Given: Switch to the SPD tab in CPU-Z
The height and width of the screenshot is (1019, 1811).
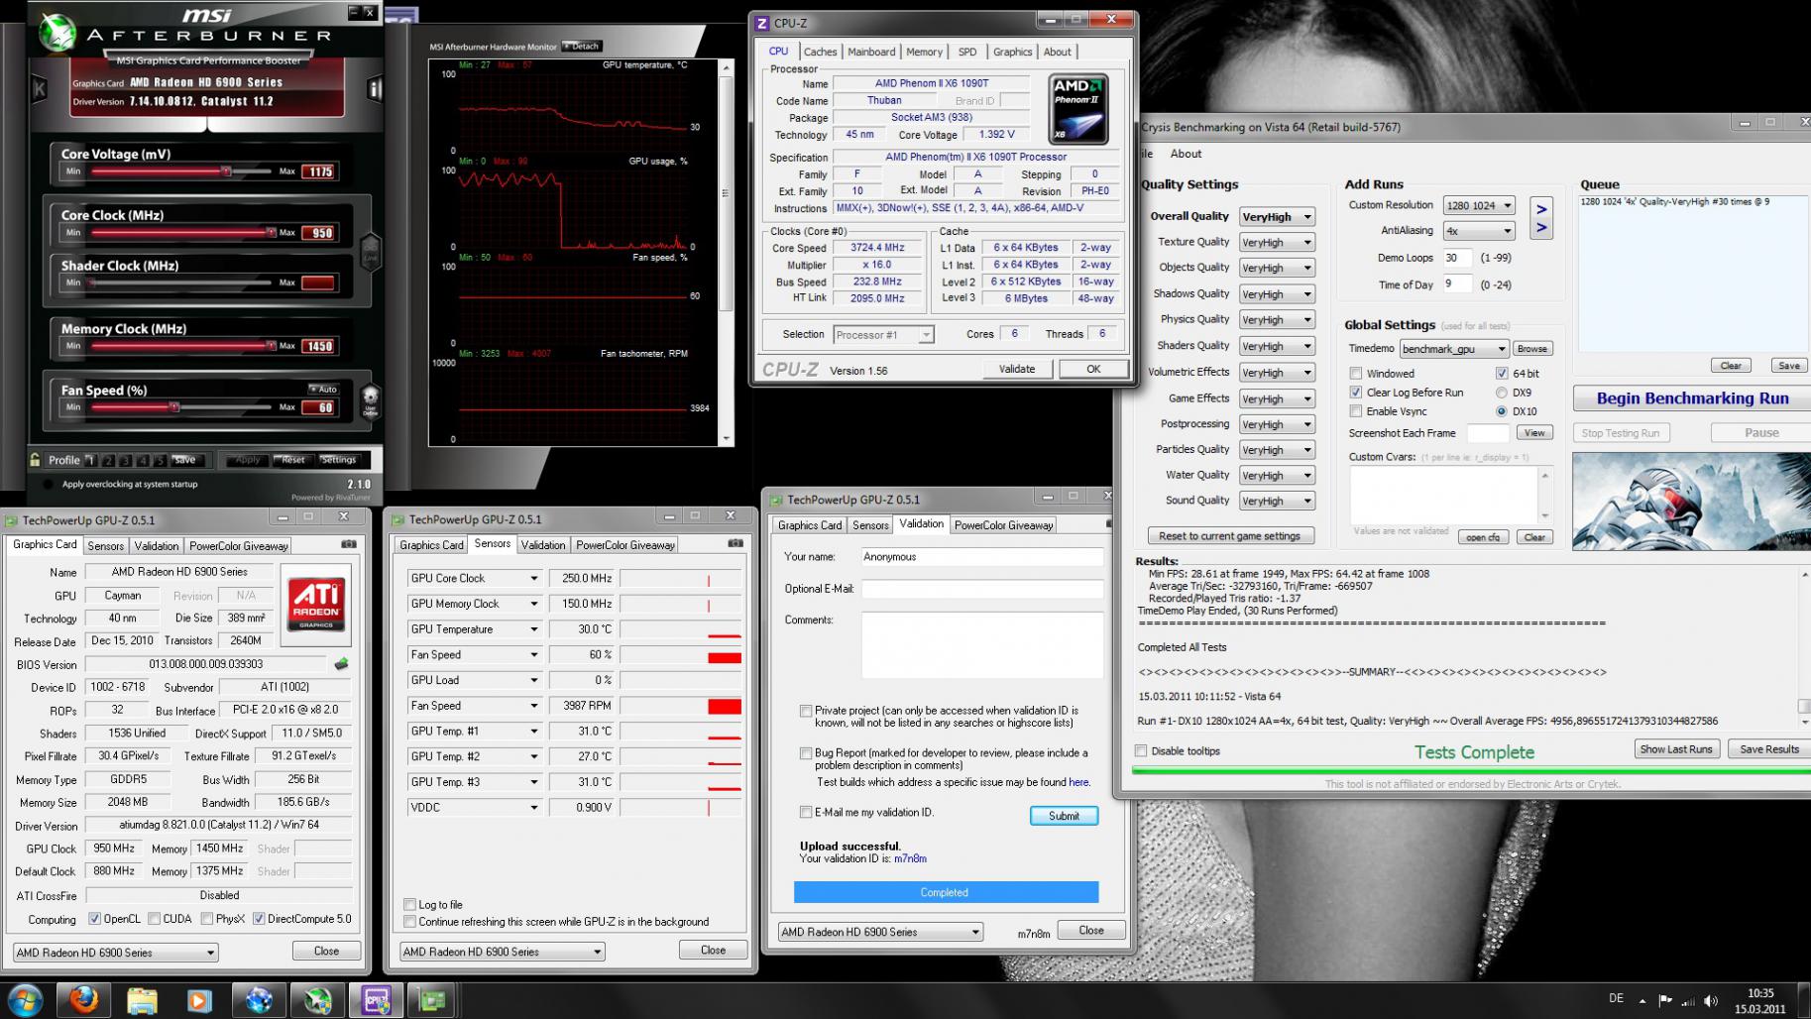Looking at the screenshot, I should coord(967,52).
